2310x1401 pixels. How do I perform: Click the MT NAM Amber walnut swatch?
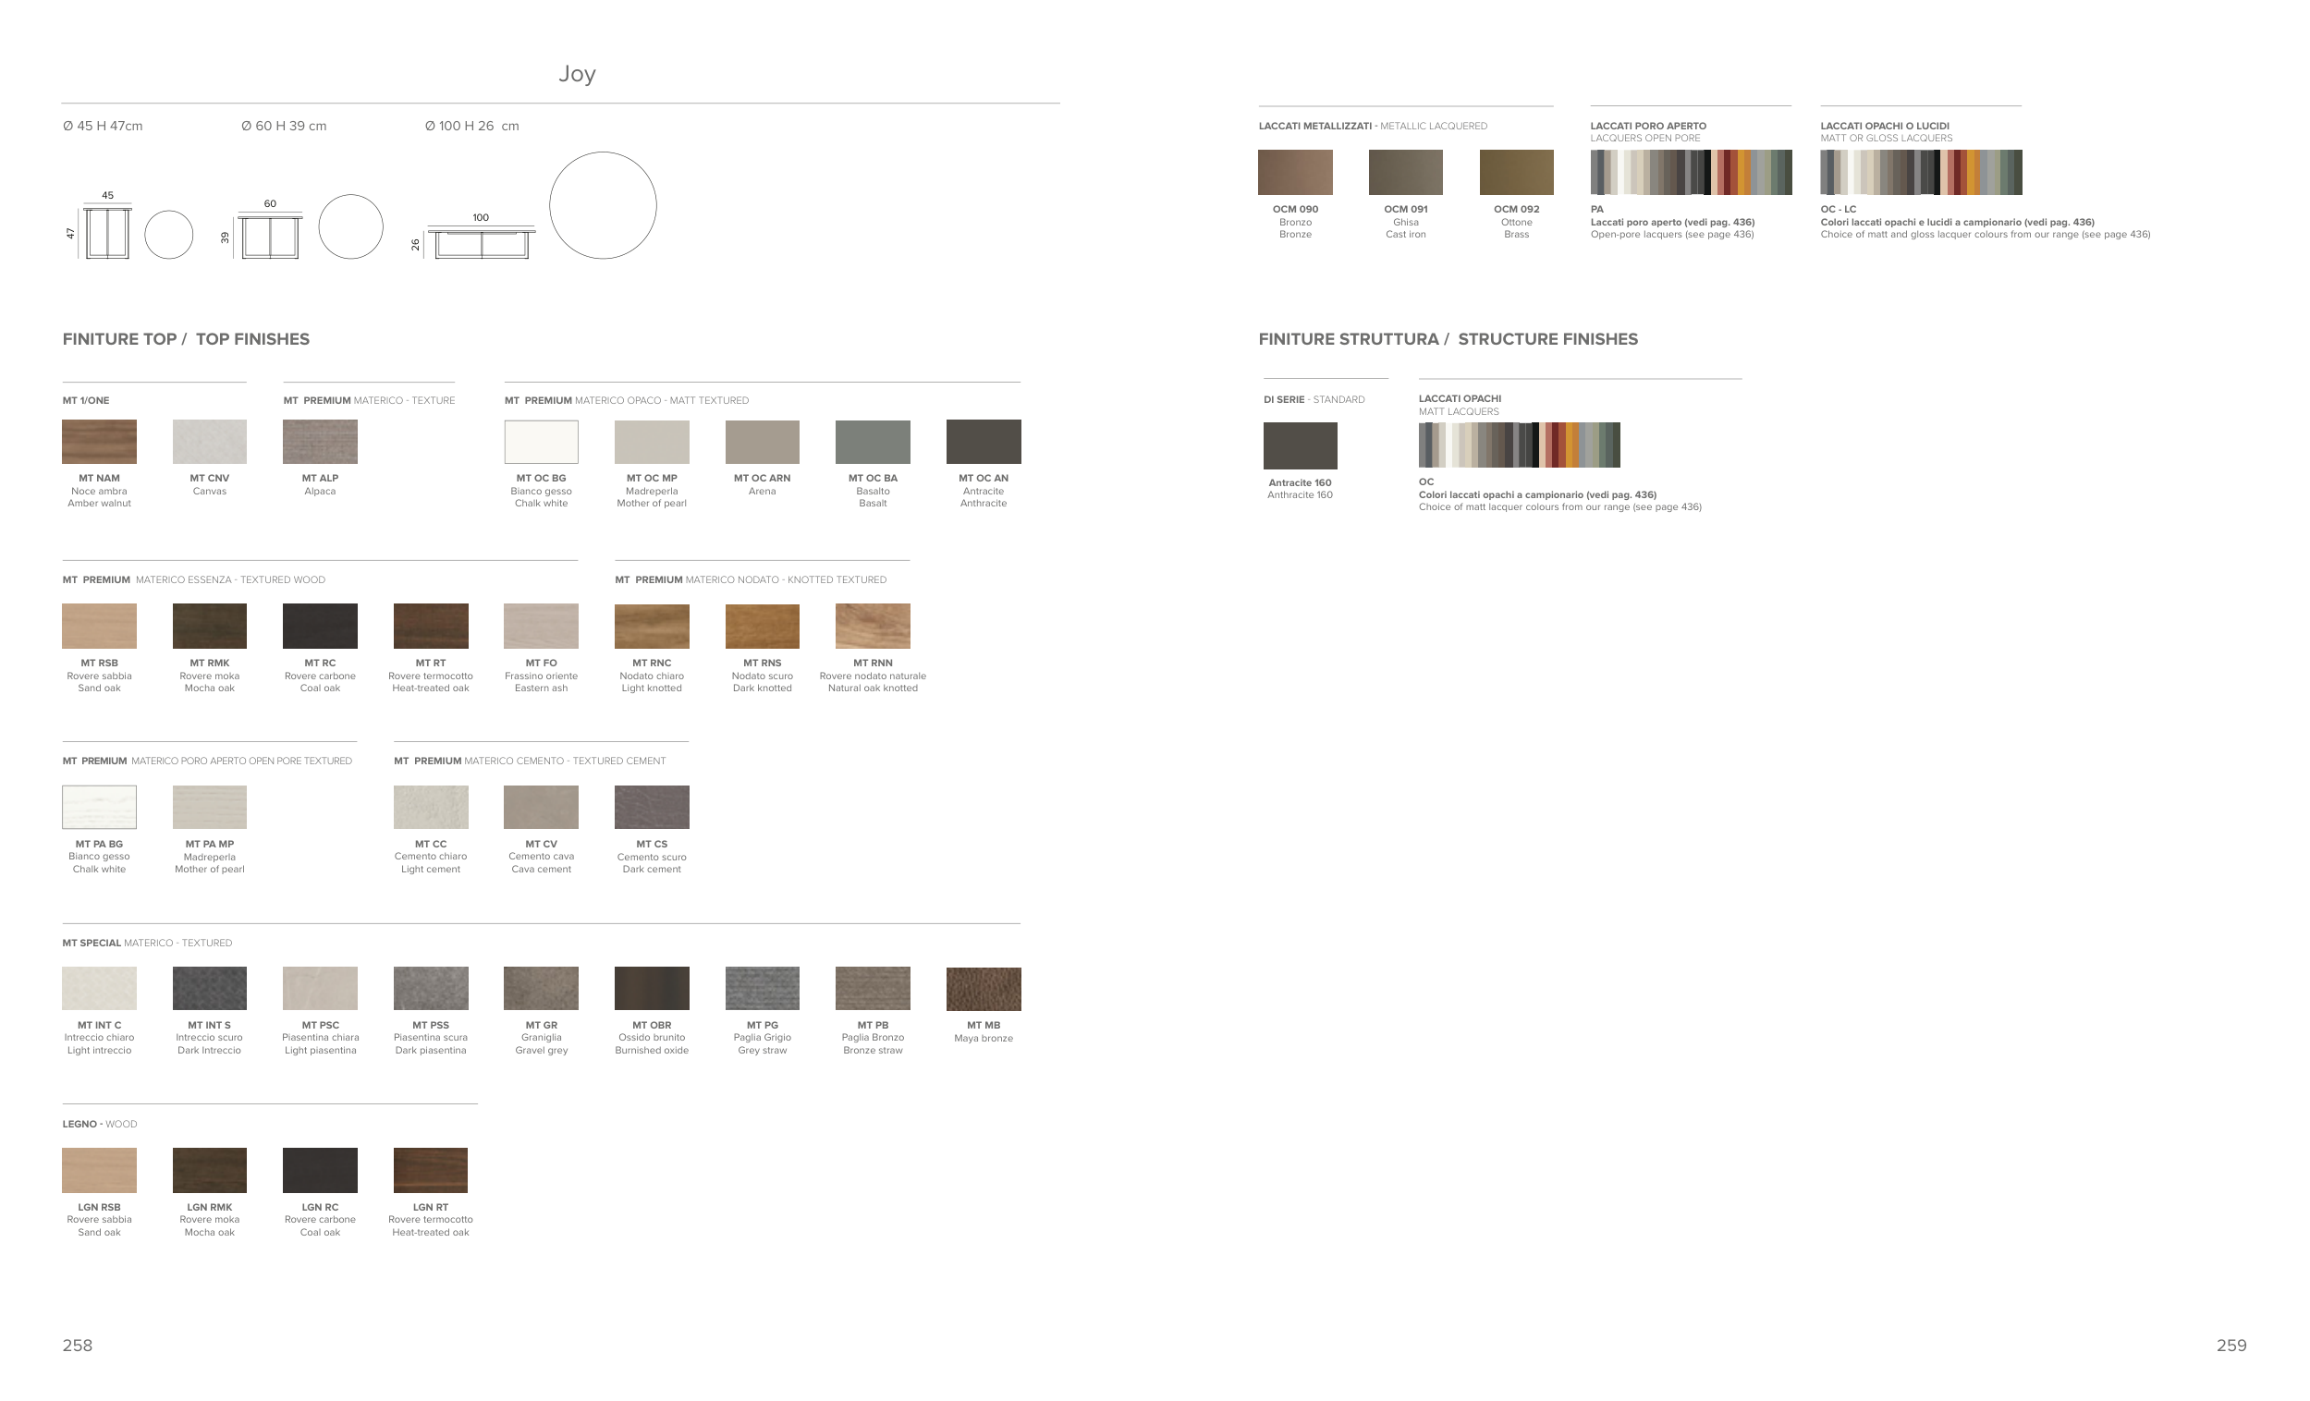[x=100, y=442]
